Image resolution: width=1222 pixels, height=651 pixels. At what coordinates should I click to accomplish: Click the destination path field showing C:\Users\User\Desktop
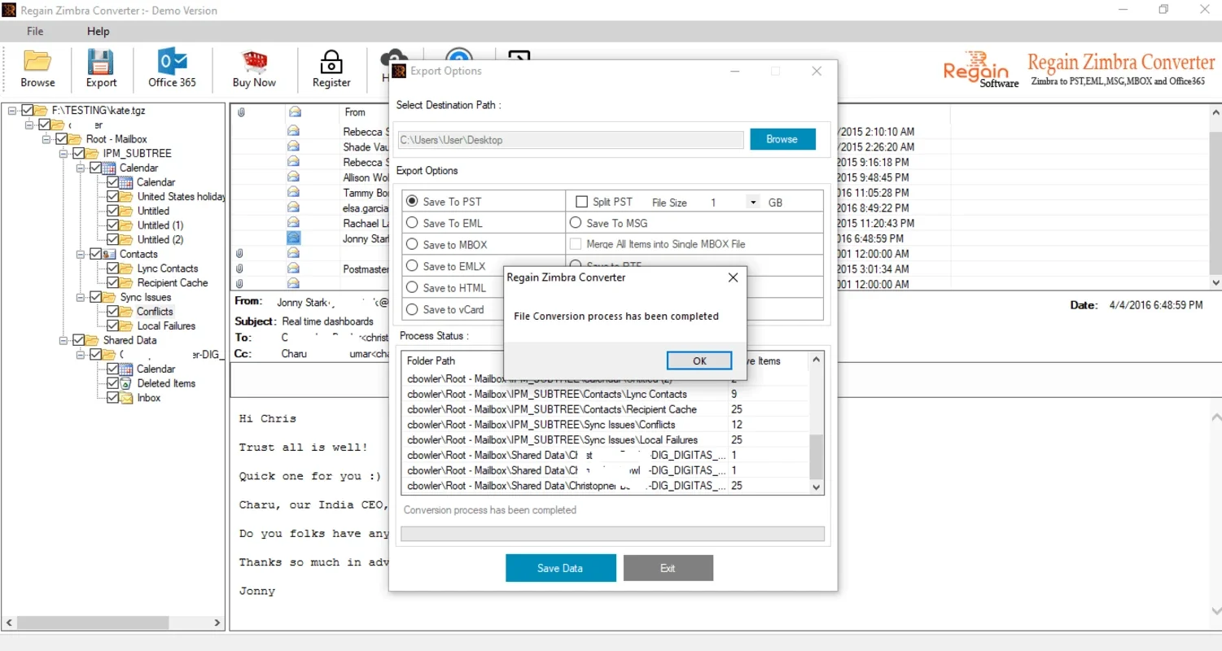click(x=570, y=140)
